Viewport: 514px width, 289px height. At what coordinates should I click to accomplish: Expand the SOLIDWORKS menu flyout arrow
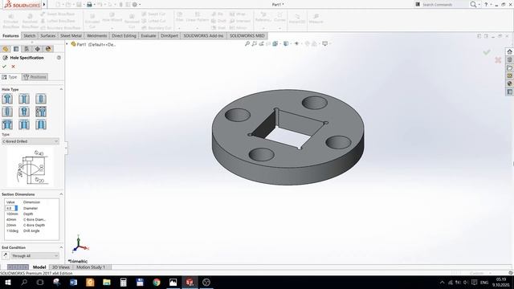44,5
